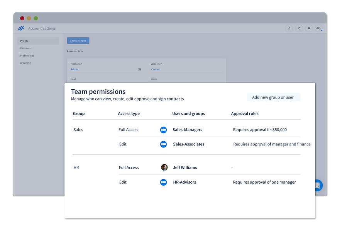
Task: Click the HR-Advisors group icon
Action: click(x=163, y=182)
